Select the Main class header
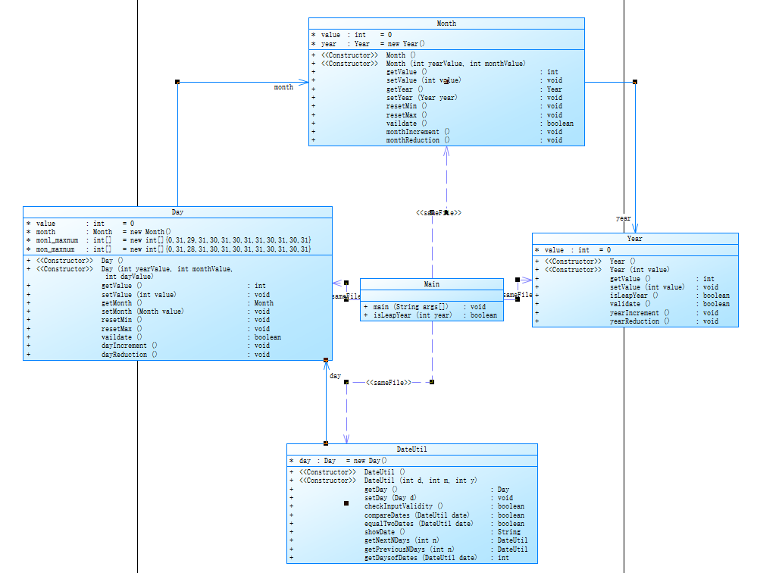 (x=432, y=284)
